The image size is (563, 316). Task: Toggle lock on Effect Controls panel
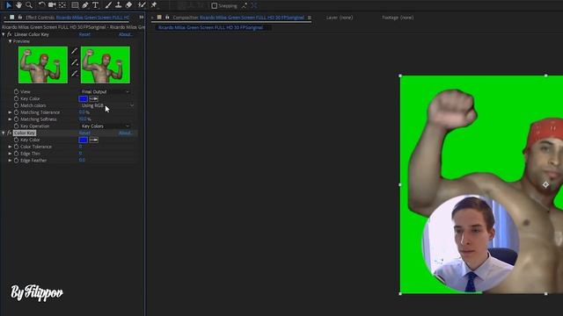[x=19, y=18]
